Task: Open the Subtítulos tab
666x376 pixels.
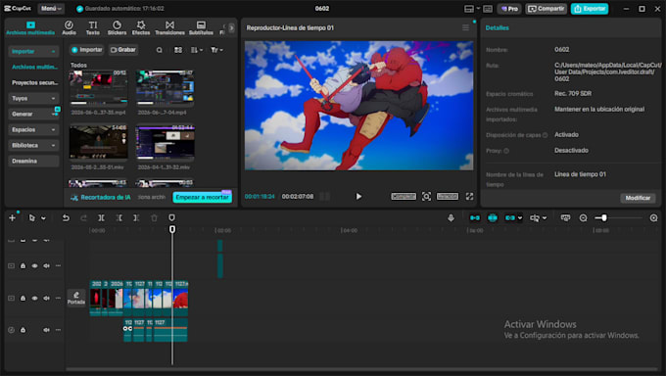Action: [x=201, y=27]
